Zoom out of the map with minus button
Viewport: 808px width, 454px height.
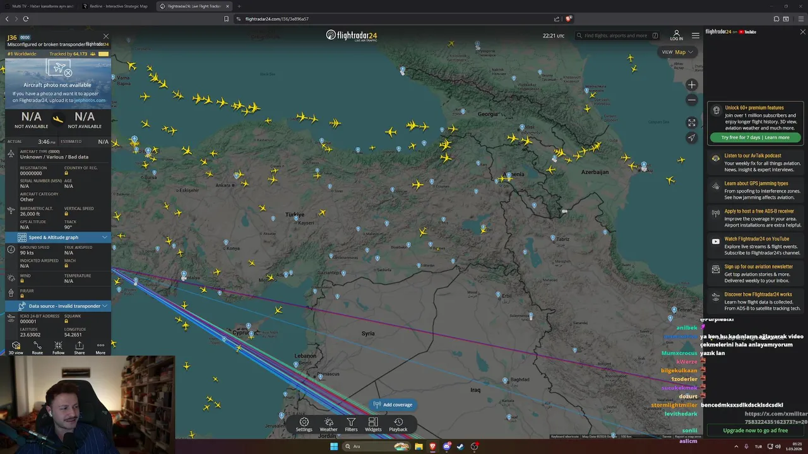point(692,100)
